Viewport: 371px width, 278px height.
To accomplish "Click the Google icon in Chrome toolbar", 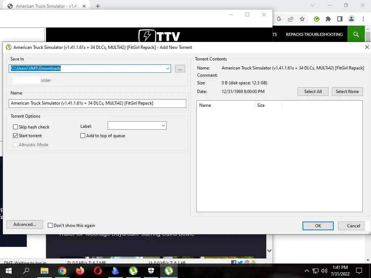I will coord(279,19).
